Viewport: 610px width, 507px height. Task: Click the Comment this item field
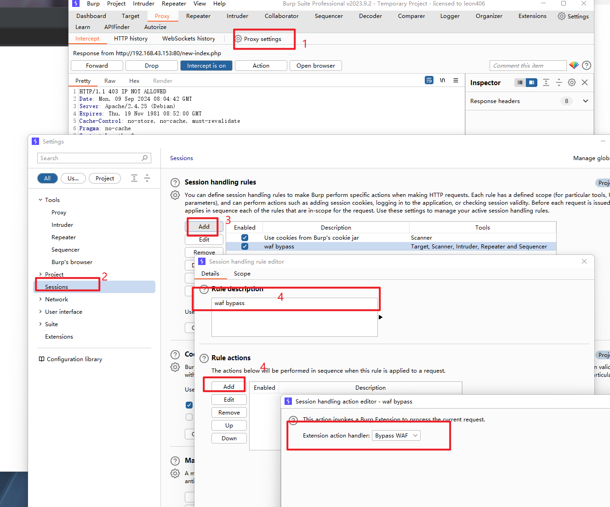tap(528, 65)
